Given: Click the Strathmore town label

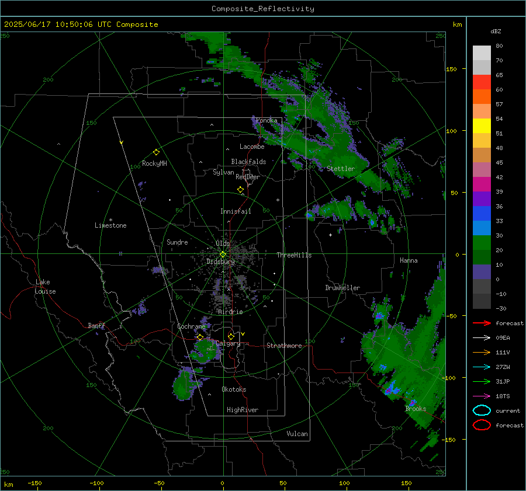Looking at the screenshot, I should (x=284, y=346).
